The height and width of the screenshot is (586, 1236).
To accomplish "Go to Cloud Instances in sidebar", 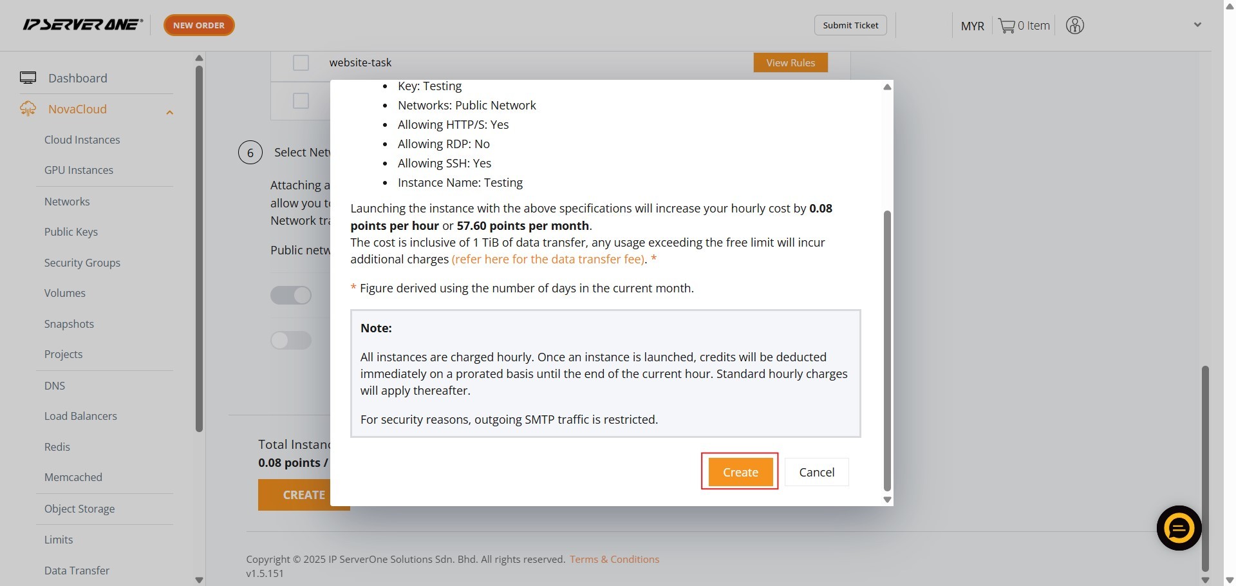I will 82,140.
